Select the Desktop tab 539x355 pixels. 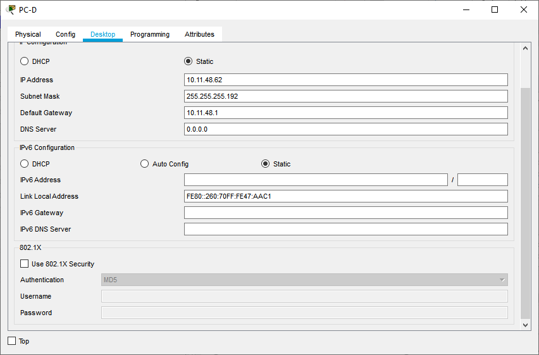click(x=102, y=34)
